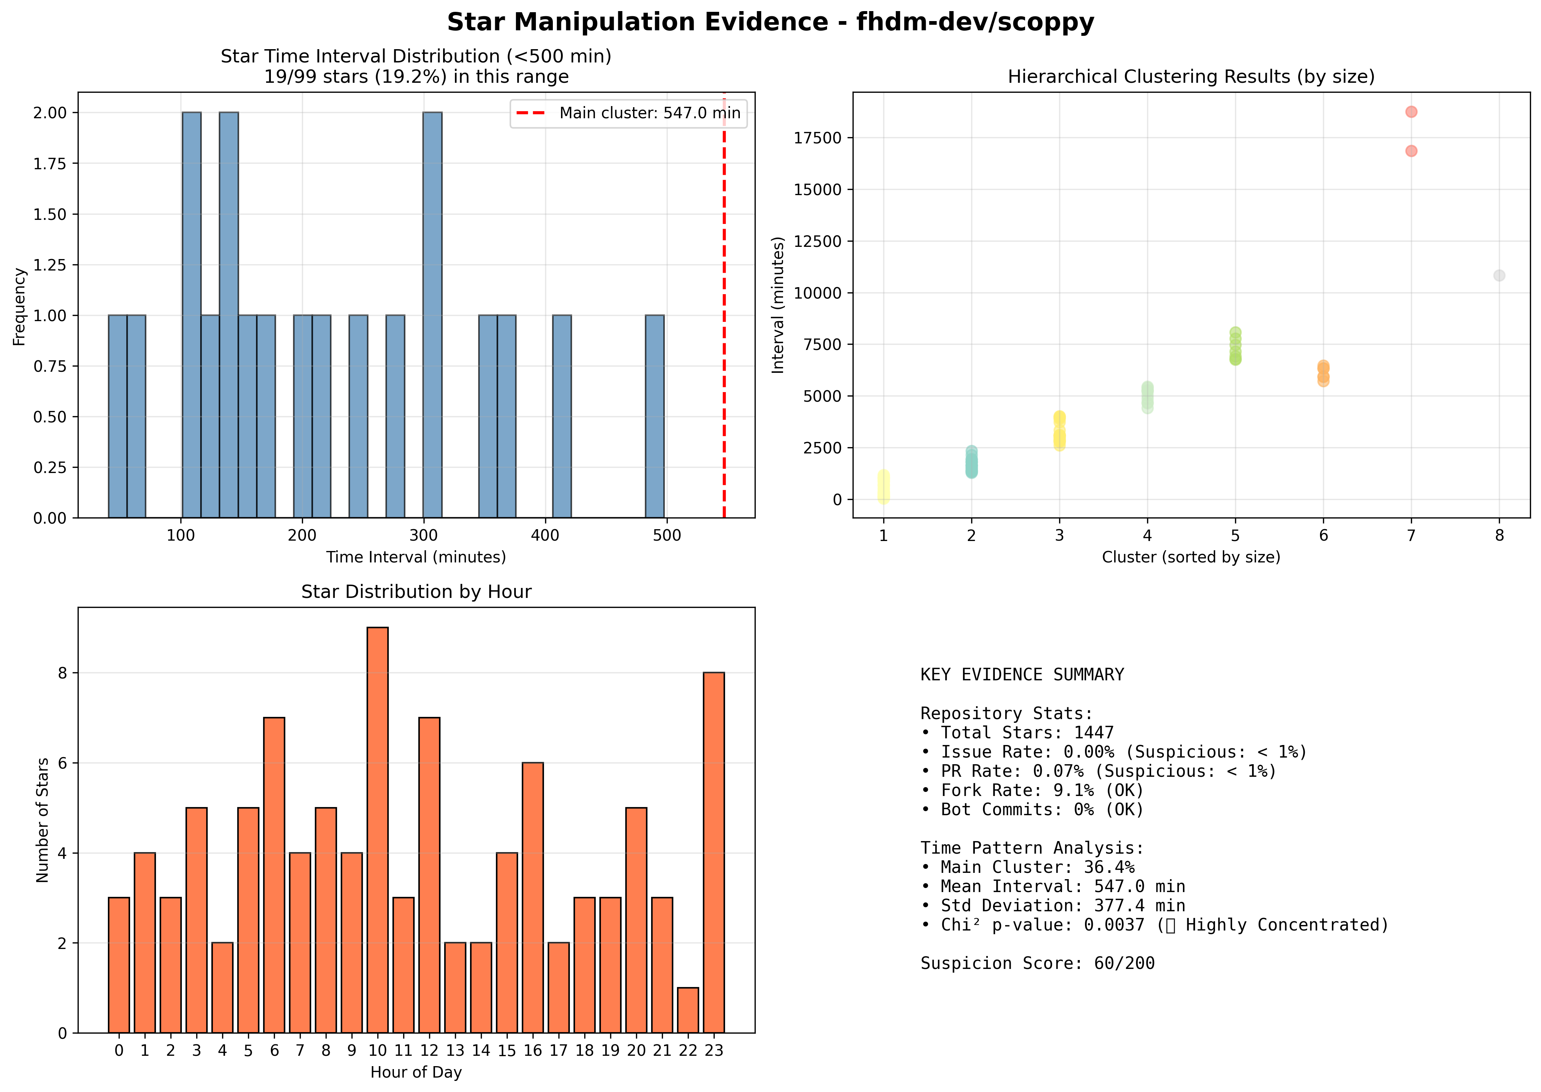The height and width of the screenshot is (1092, 1541).
Task: Click the orange bar for hour 6
Action: pos(274,875)
